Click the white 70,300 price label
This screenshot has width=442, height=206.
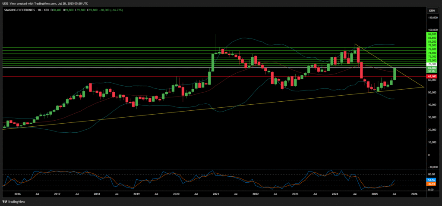point(432,64)
